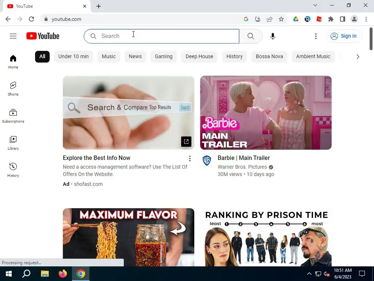Screen dimensions: 374x281
Task: Show hidden system tray icons
Action: tap(309, 274)
